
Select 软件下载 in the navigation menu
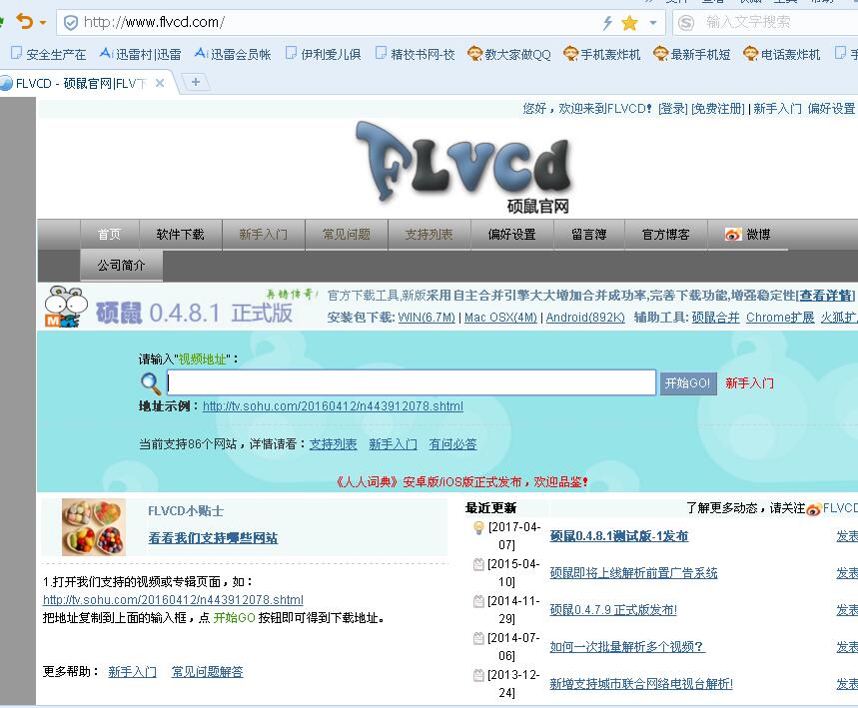coord(181,235)
